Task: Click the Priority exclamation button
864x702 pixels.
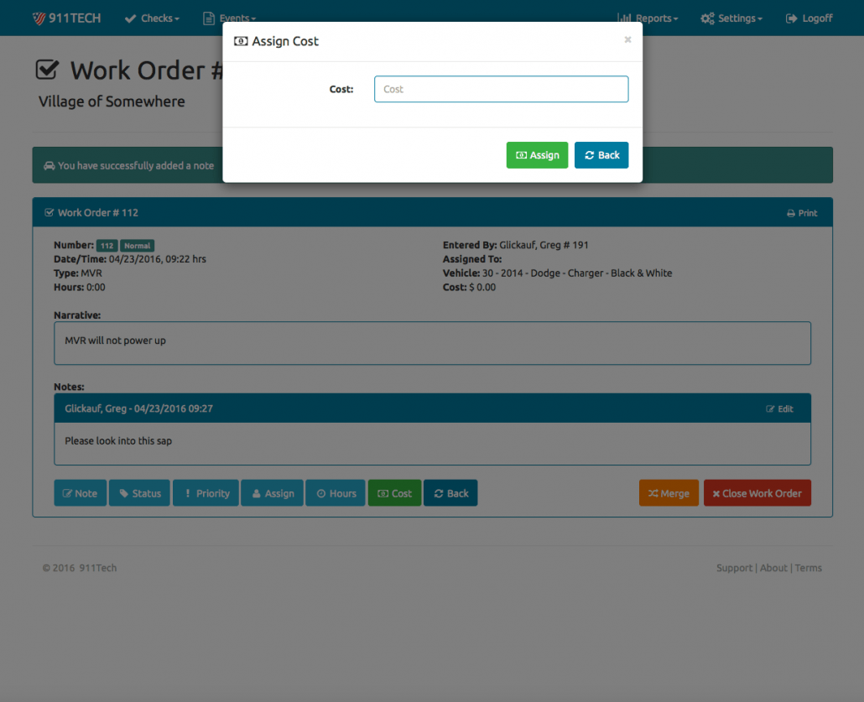Action: tap(206, 493)
